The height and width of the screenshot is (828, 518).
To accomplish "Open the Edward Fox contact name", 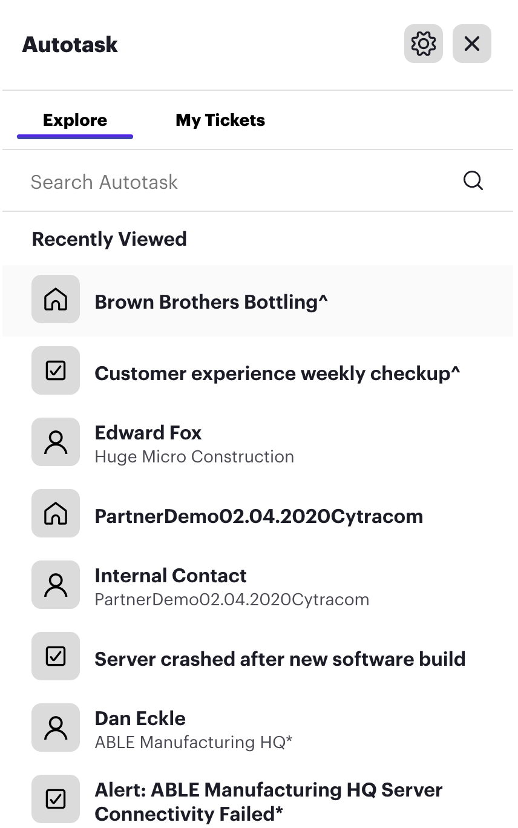I will [148, 433].
